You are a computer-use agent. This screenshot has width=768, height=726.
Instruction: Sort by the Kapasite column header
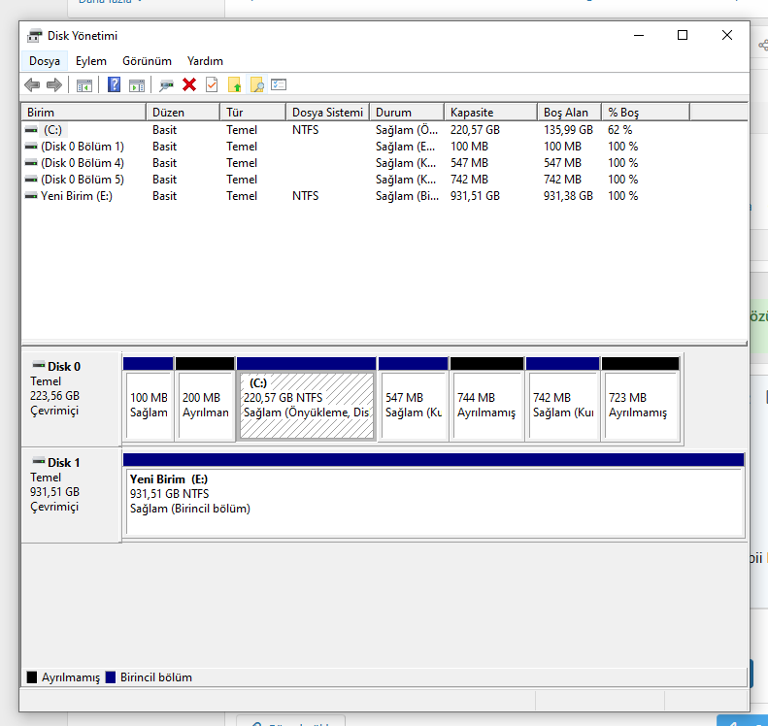490,113
